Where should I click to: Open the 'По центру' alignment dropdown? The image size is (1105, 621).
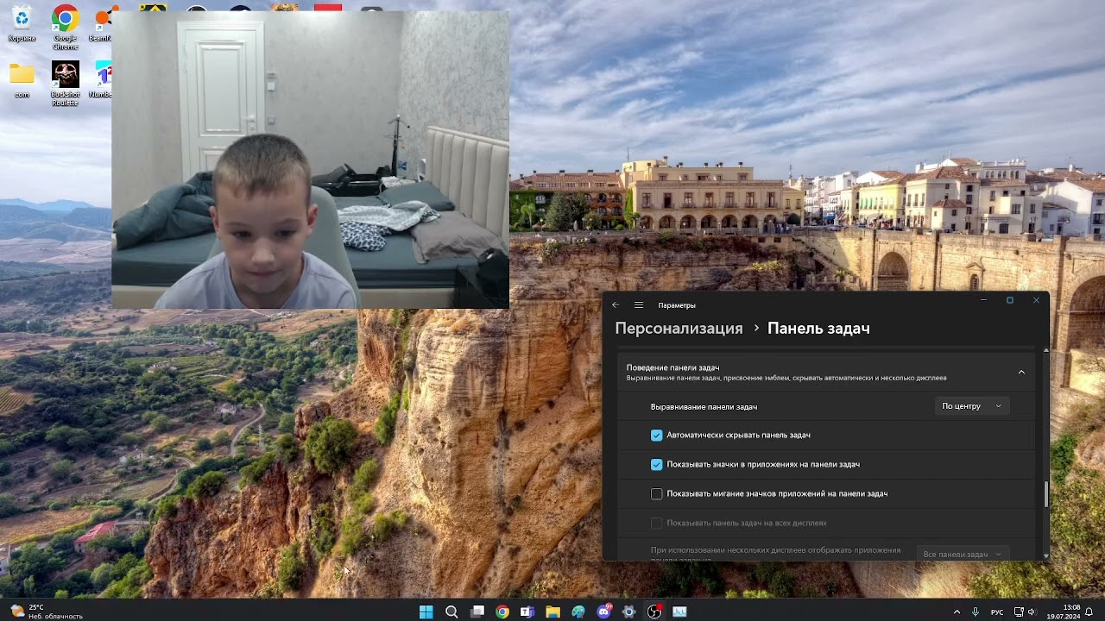point(972,406)
